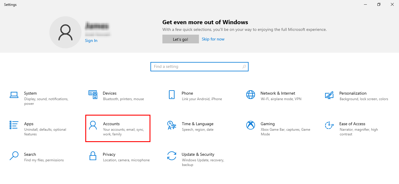Open the Apps list icon

point(14,125)
